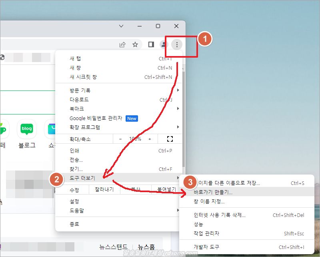Click the tab search chevron in title bar
The height and width of the screenshot is (257, 320).
[x=122, y=26]
